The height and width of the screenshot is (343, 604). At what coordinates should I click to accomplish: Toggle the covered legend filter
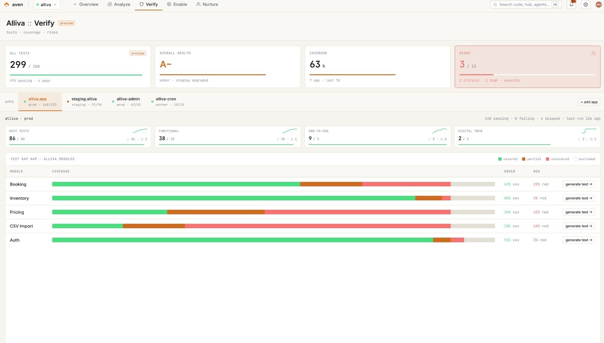(x=508, y=159)
